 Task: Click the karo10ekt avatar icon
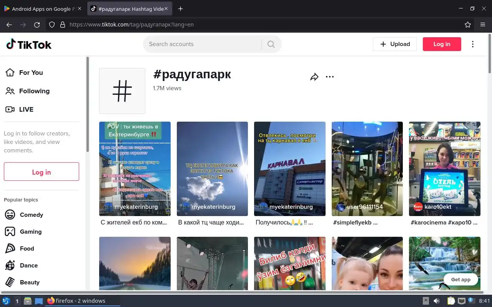[418, 207]
